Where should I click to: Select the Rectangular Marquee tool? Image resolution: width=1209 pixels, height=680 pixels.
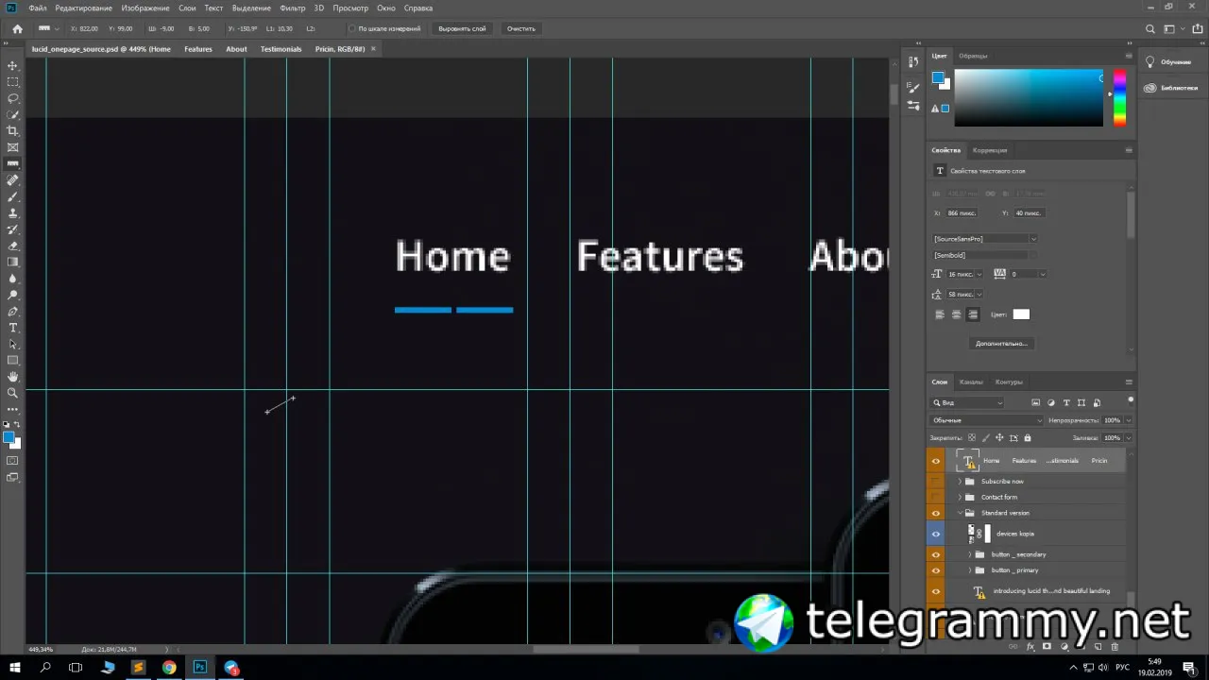(x=13, y=82)
